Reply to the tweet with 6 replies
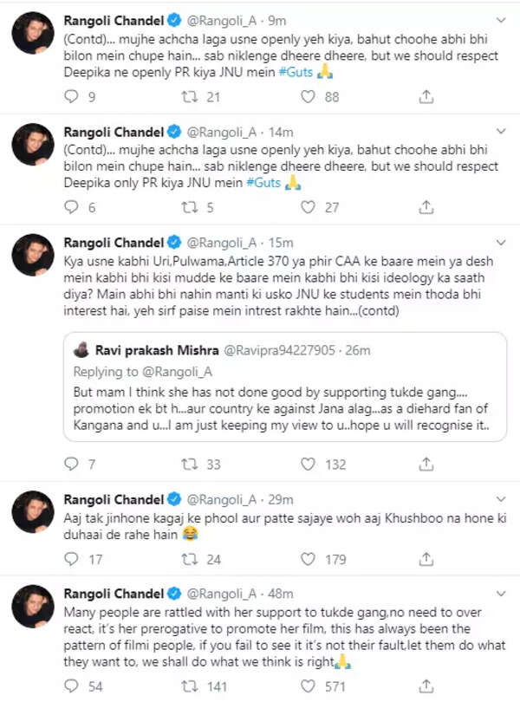The image size is (520, 702). (x=71, y=208)
